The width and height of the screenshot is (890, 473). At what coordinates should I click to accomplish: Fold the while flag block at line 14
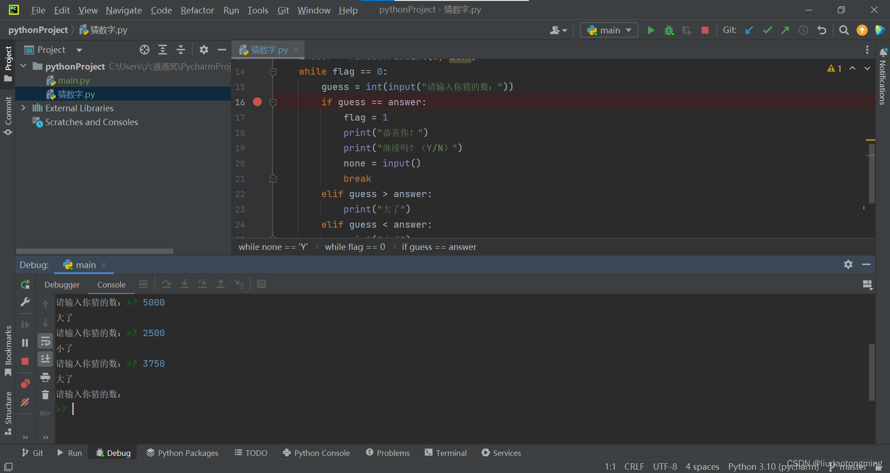[273, 71]
